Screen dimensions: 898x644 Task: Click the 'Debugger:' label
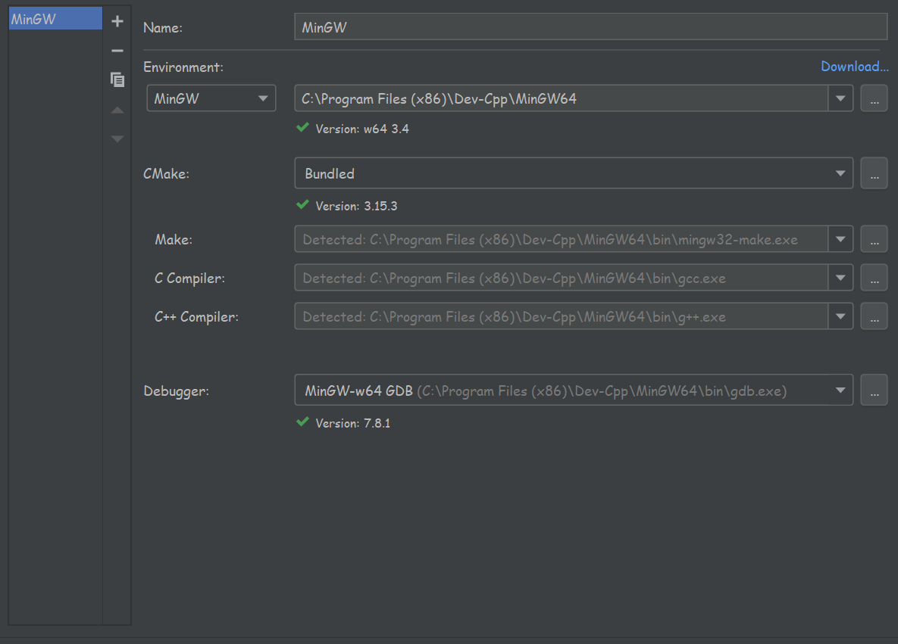coord(176,391)
